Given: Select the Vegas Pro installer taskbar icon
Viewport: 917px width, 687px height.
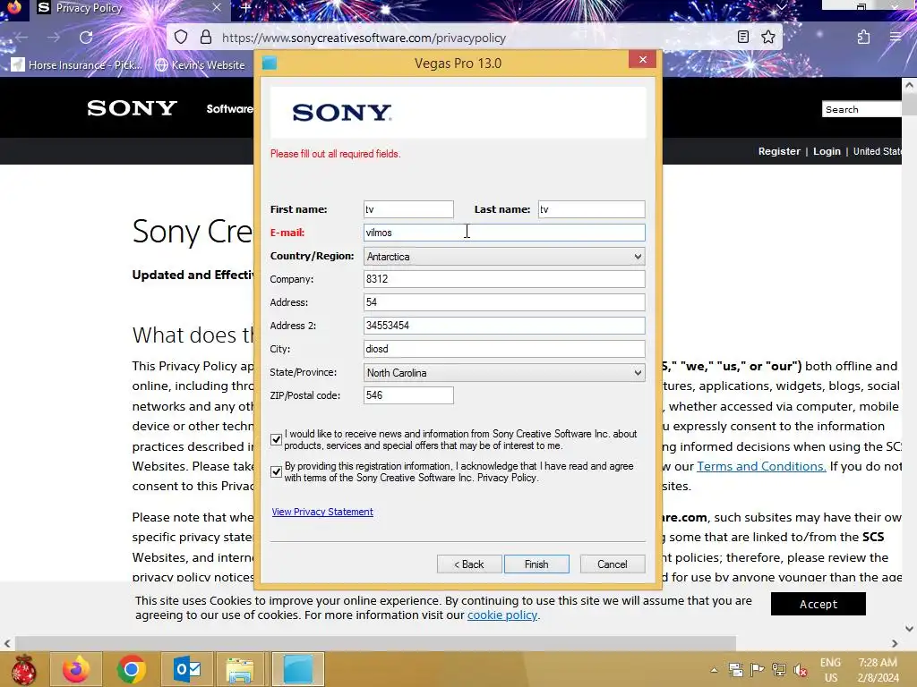Looking at the screenshot, I should tap(297, 669).
